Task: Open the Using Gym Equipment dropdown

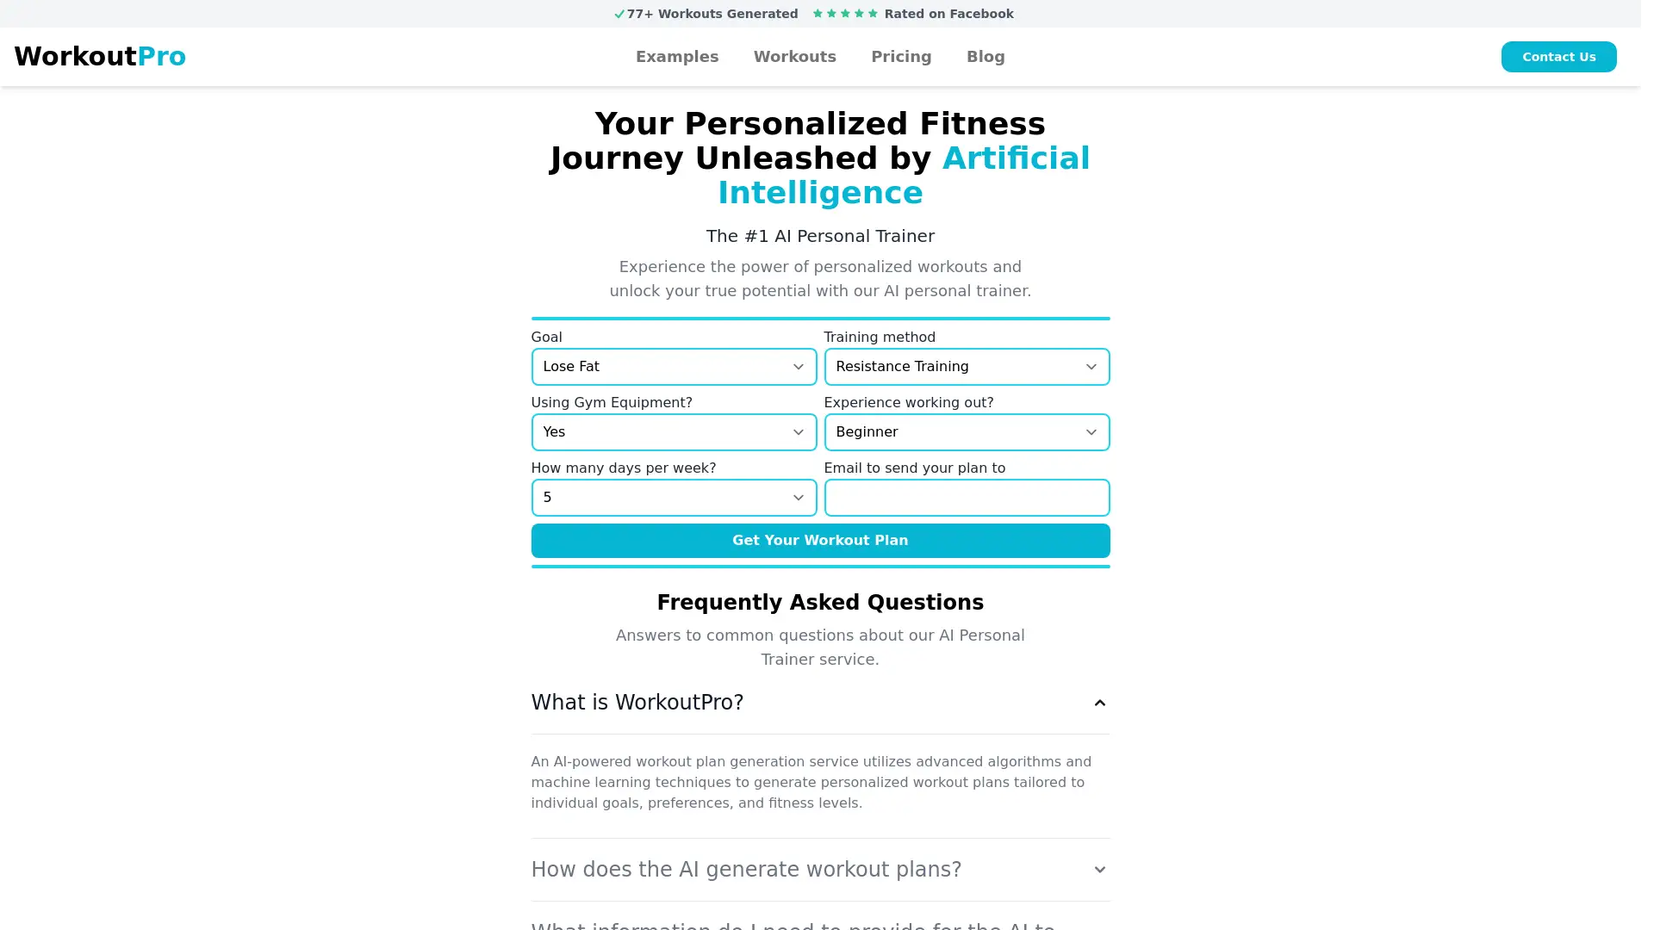Action: tap(674, 432)
